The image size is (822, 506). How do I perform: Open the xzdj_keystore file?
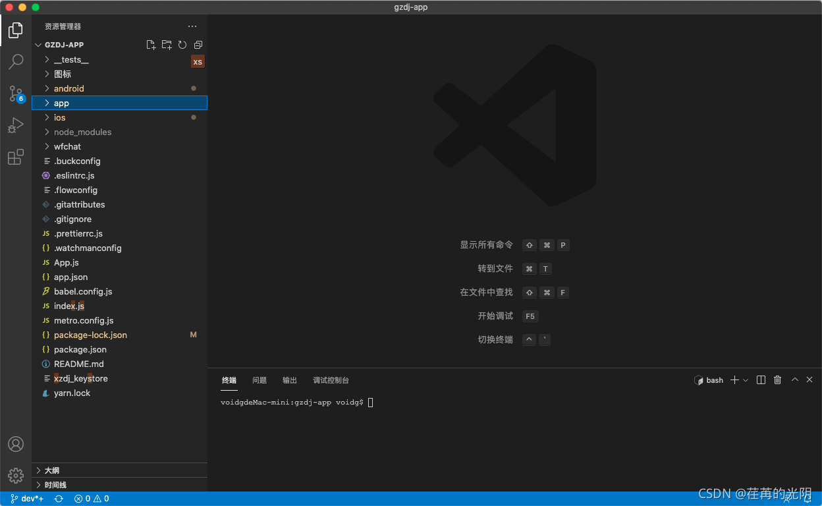click(120, 378)
